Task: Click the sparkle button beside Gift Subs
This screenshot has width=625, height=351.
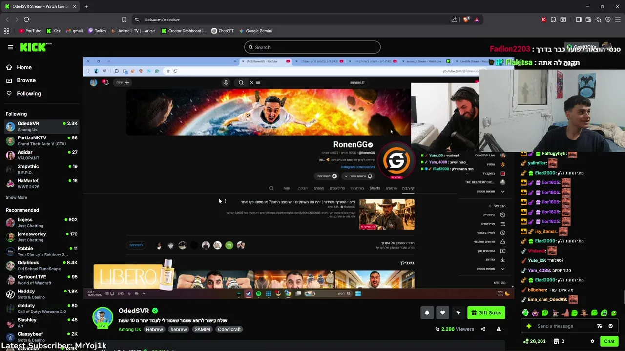Action: [458, 313]
